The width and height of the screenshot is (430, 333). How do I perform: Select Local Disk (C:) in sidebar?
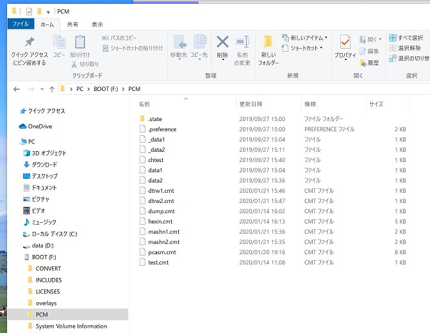click(50, 234)
